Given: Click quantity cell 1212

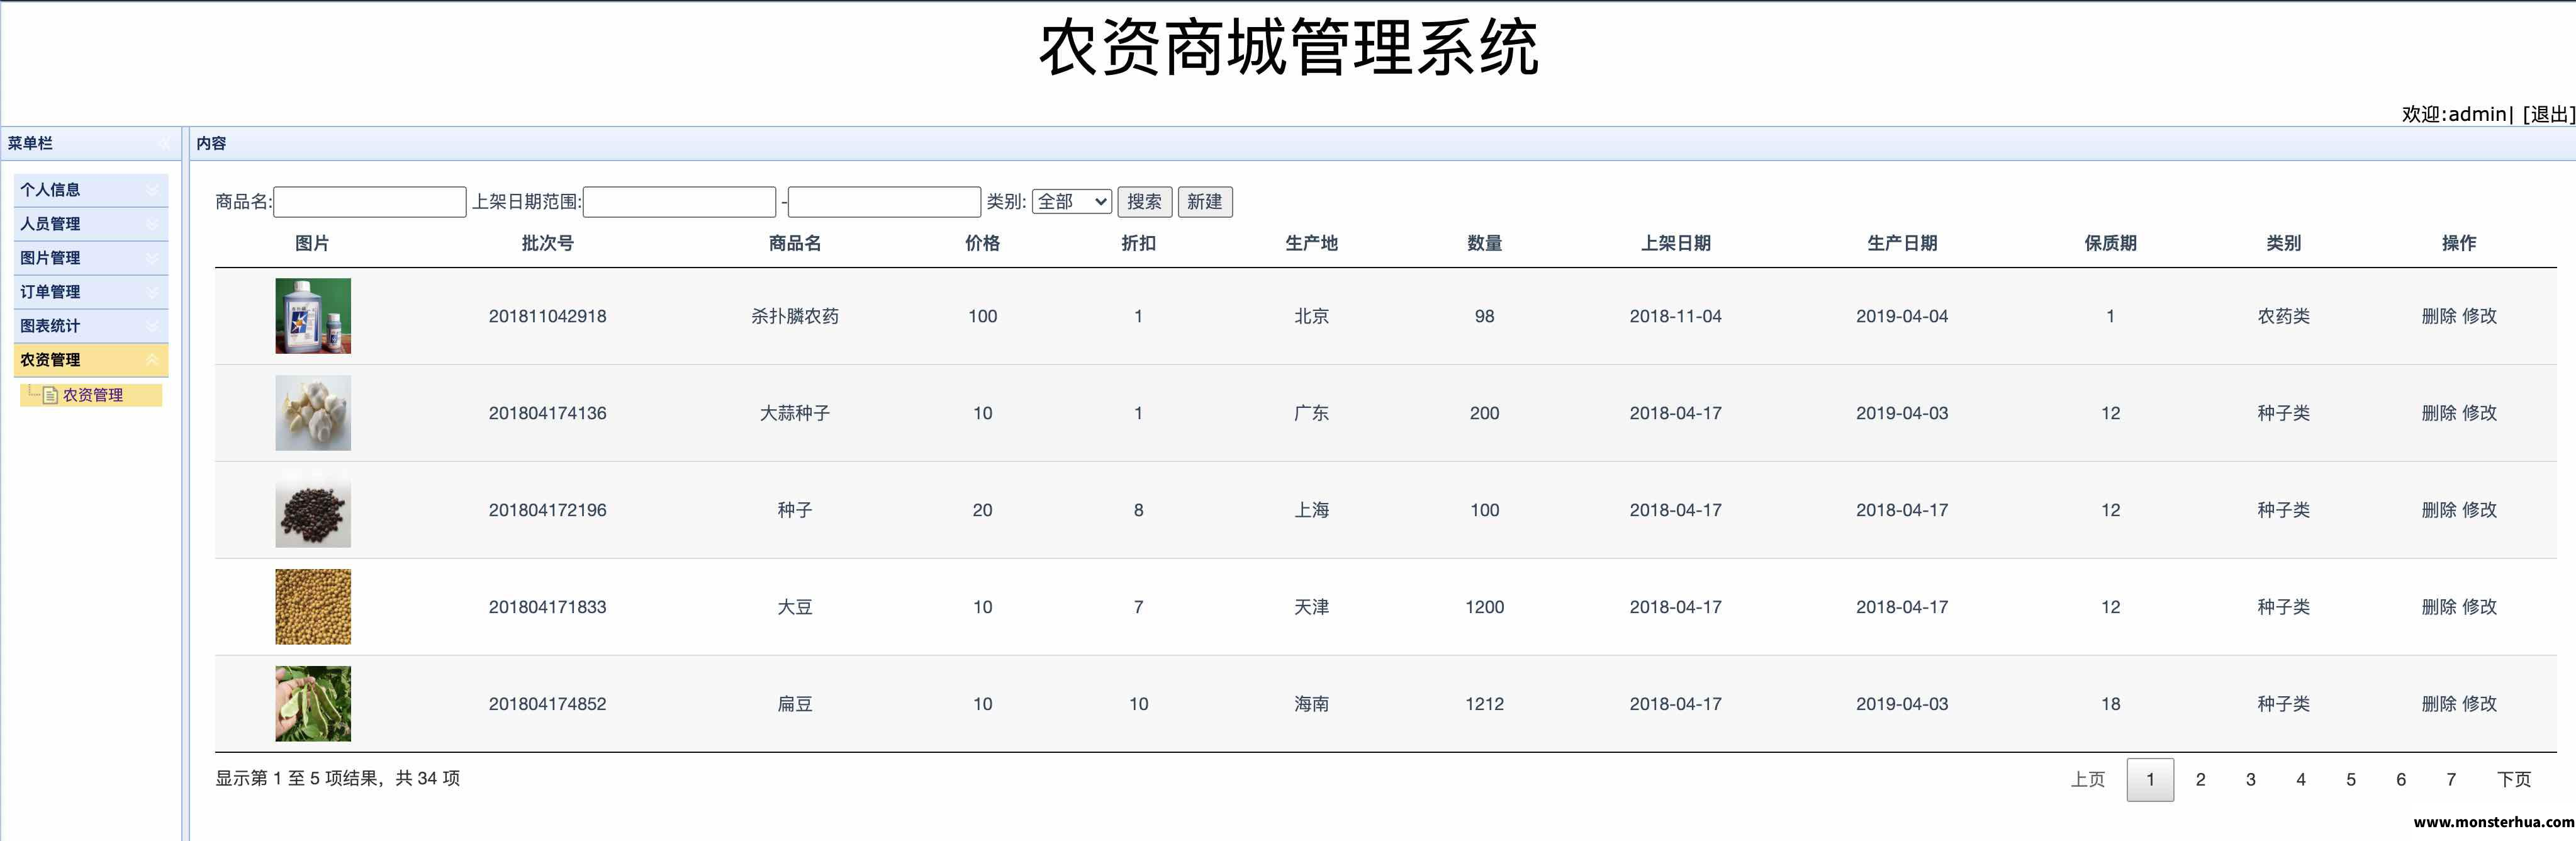Looking at the screenshot, I should pyautogui.click(x=1485, y=704).
